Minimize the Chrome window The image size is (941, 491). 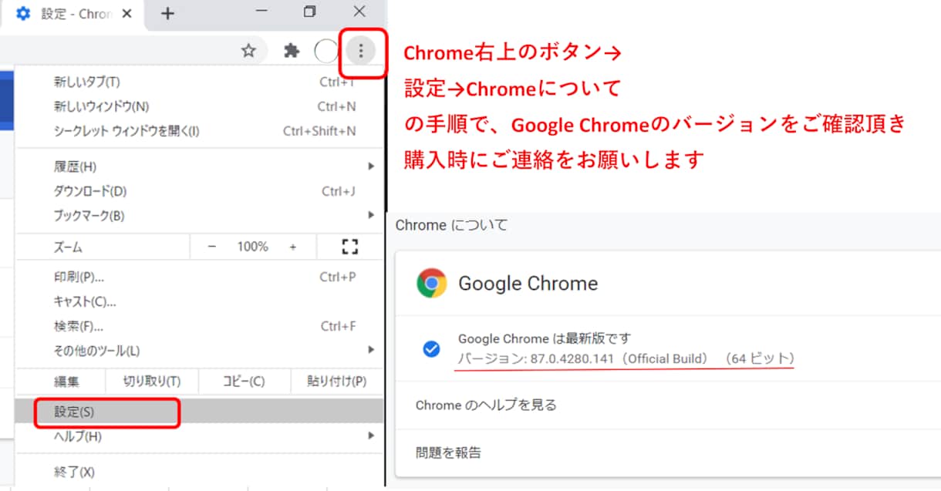point(262,12)
